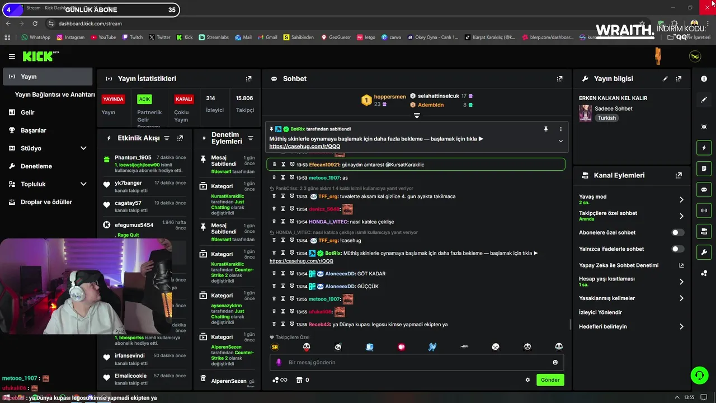This screenshot has height=403, width=716.
Task: Click the purple microphone icon in message box
Action: click(279, 362)
